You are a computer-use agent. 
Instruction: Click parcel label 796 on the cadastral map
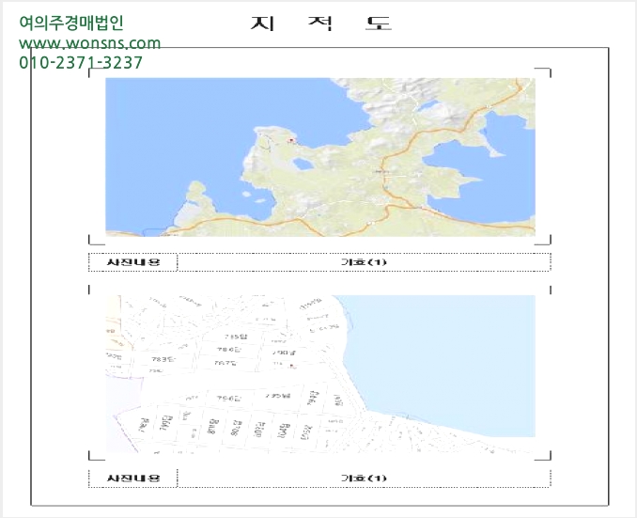pos(228,399)
